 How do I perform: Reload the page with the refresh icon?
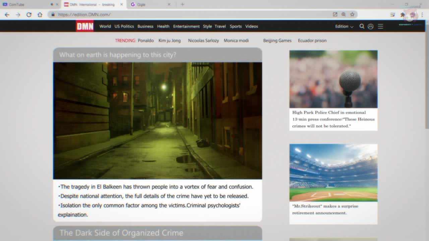[29, 15]
